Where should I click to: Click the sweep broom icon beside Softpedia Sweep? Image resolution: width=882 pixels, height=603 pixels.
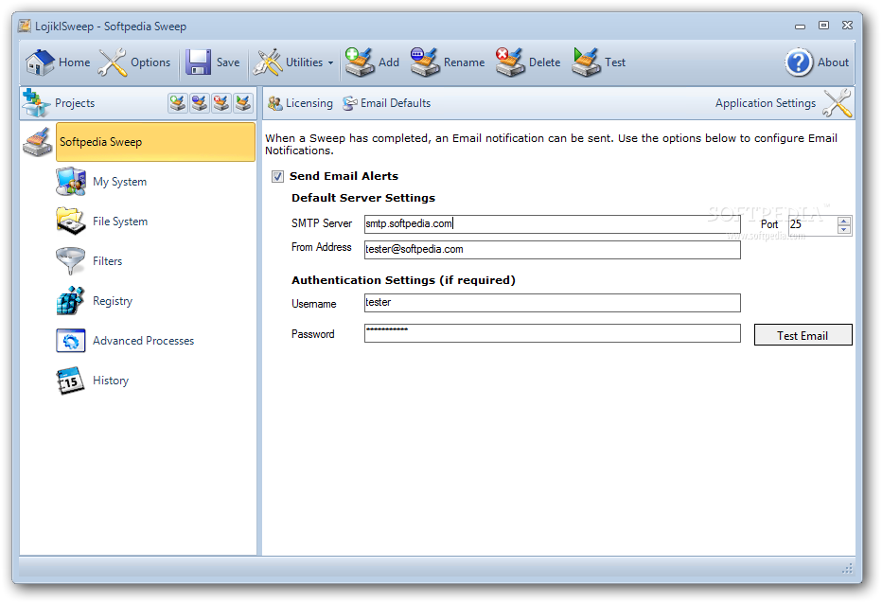click(38, 142)
